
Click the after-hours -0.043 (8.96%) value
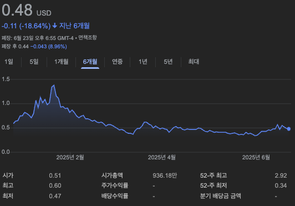pyautogui.click(x=49, y=47)
